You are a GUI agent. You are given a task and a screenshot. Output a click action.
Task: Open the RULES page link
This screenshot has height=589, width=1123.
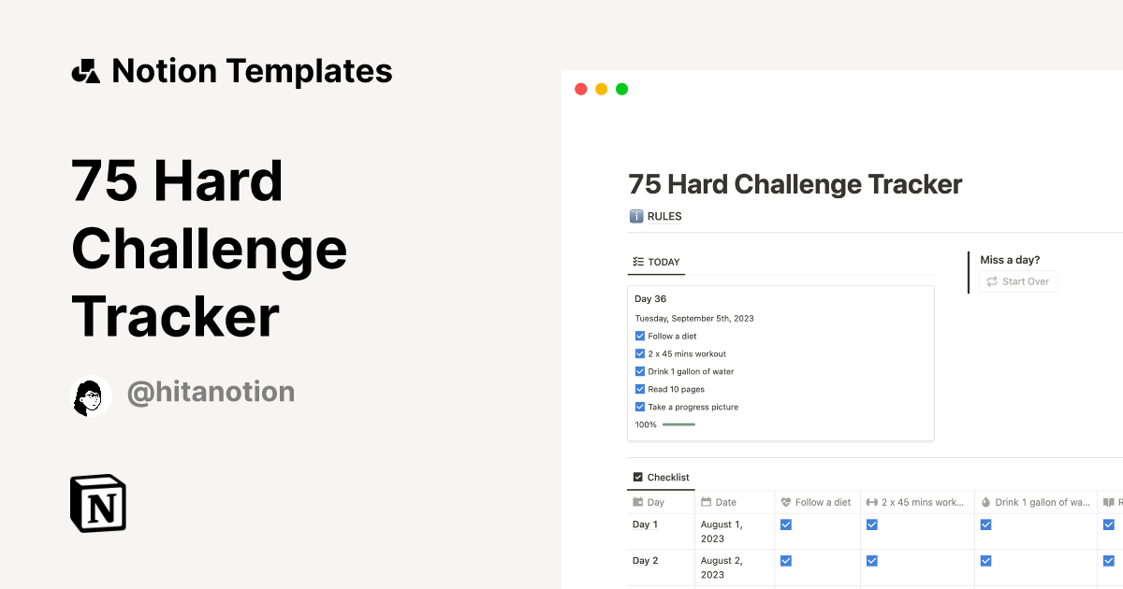click(x=664, y=217)
